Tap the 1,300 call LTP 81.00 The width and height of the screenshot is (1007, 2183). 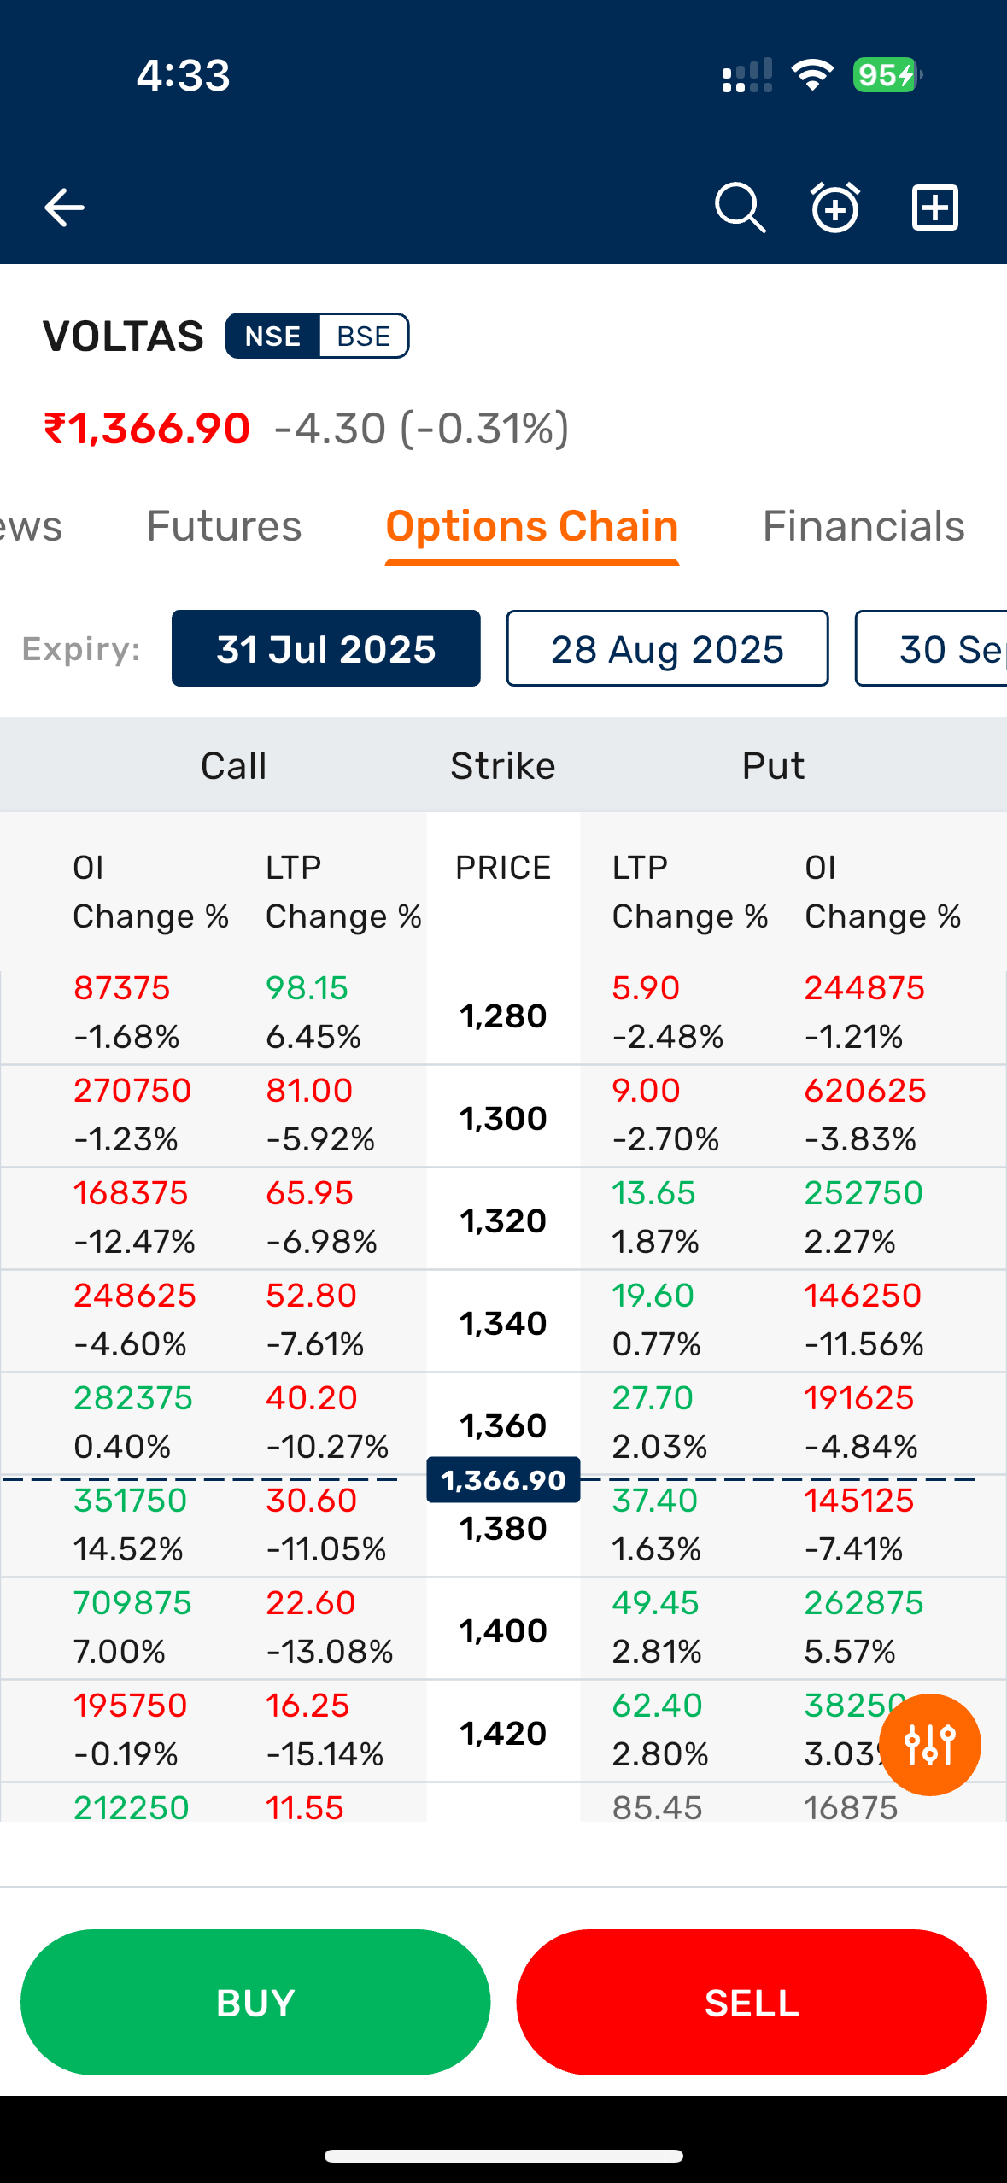click(309, 1091)
